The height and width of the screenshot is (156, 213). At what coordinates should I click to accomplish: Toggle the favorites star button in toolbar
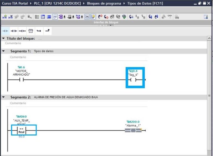93,17
